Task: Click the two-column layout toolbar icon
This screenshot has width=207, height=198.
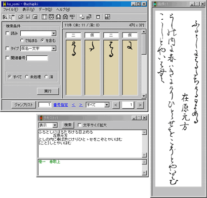Action: pos(45,17)
